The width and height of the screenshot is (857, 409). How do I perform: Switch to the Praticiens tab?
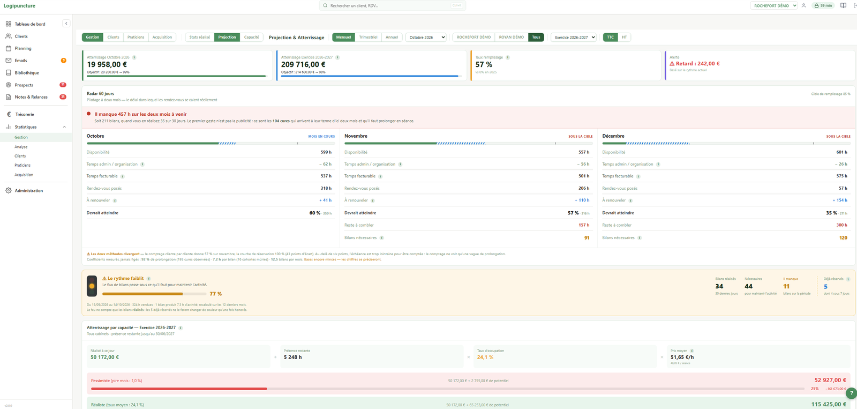(136, 37)
